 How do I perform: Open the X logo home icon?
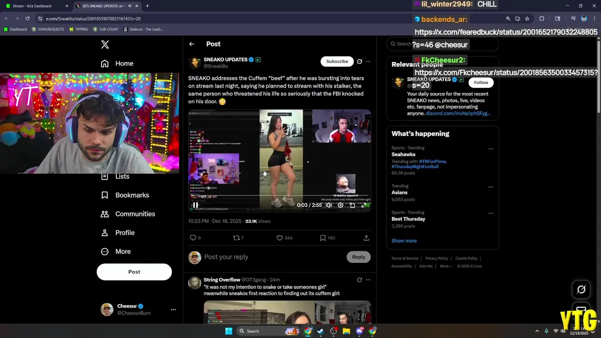(105, 45)
